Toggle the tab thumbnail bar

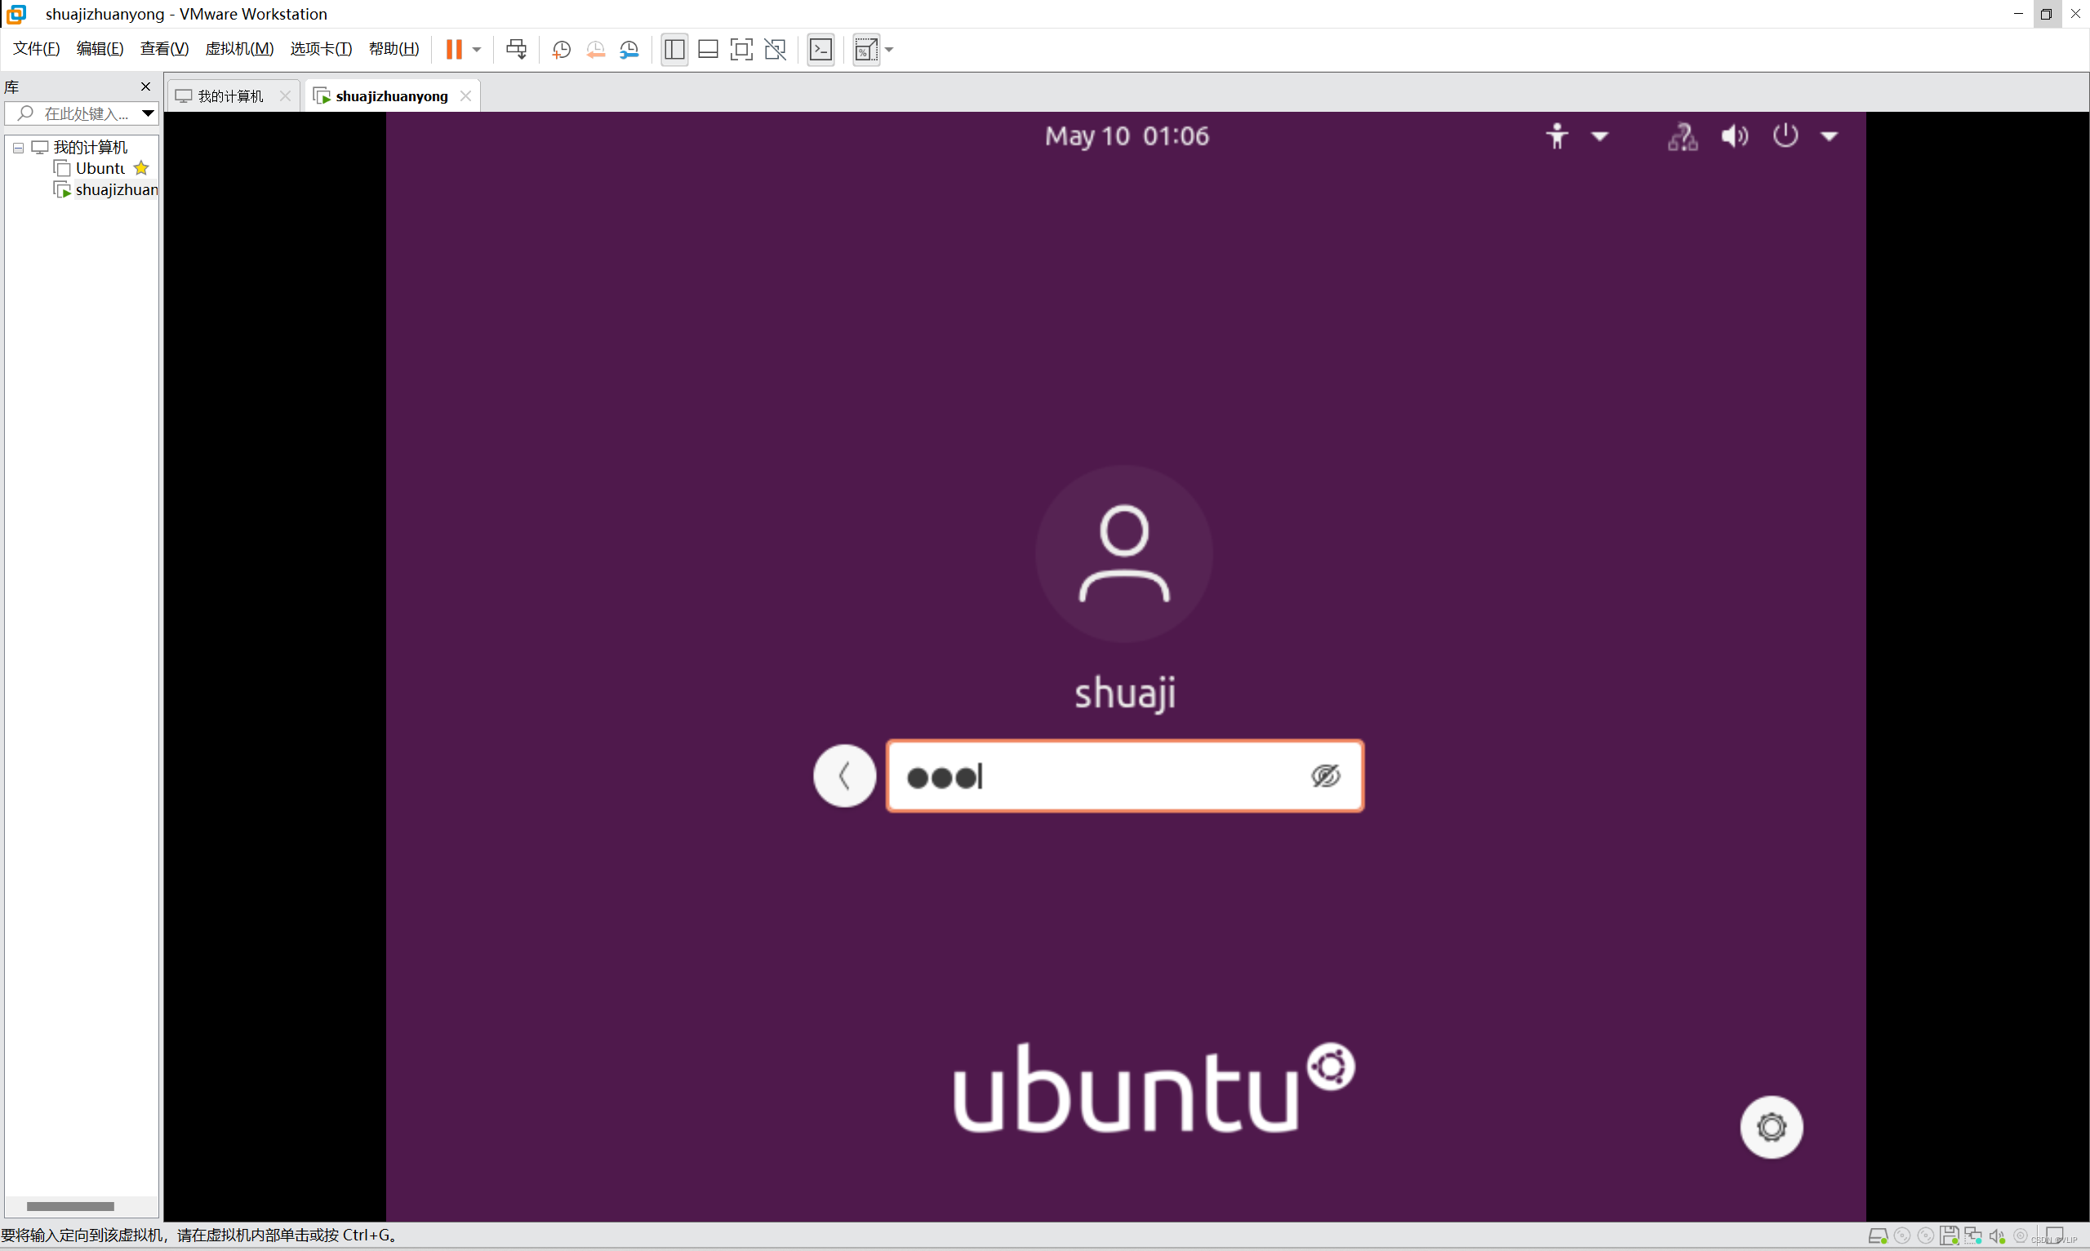tap(707, 49)
